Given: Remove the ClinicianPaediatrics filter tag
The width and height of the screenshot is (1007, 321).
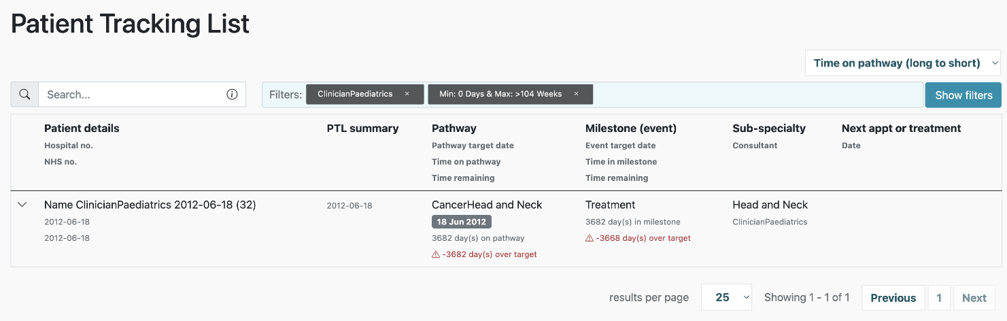Looking at the screenshot, I should pos(407,94).
